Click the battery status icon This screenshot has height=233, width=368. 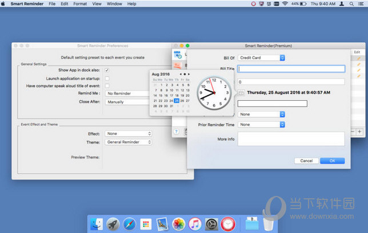click(303, 4)
